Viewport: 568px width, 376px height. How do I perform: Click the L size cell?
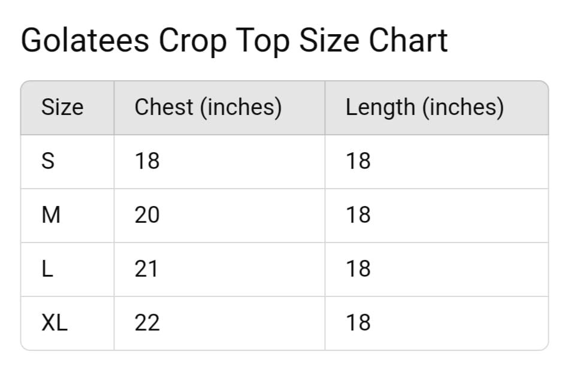[47, 269]
